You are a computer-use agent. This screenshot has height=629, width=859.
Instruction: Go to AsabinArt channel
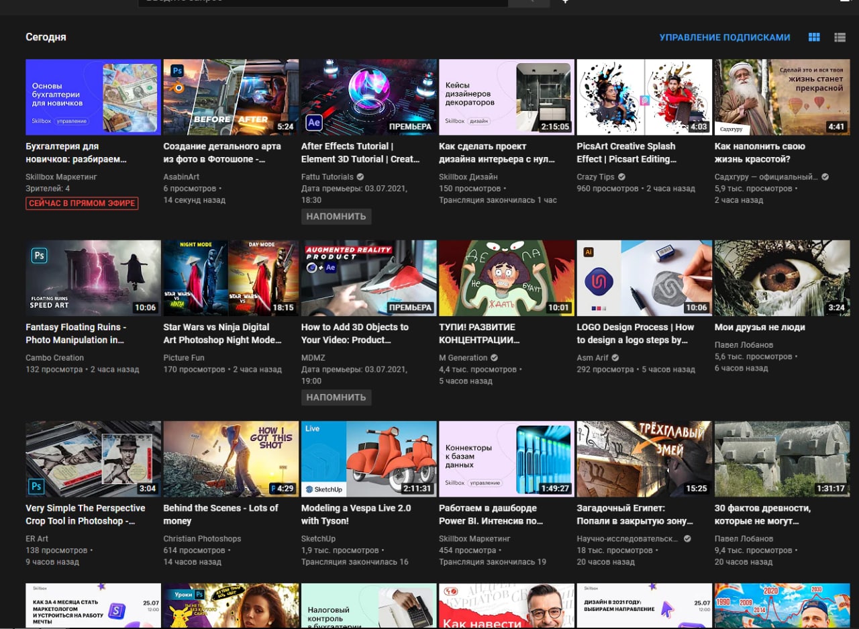(x=181, y=177)
